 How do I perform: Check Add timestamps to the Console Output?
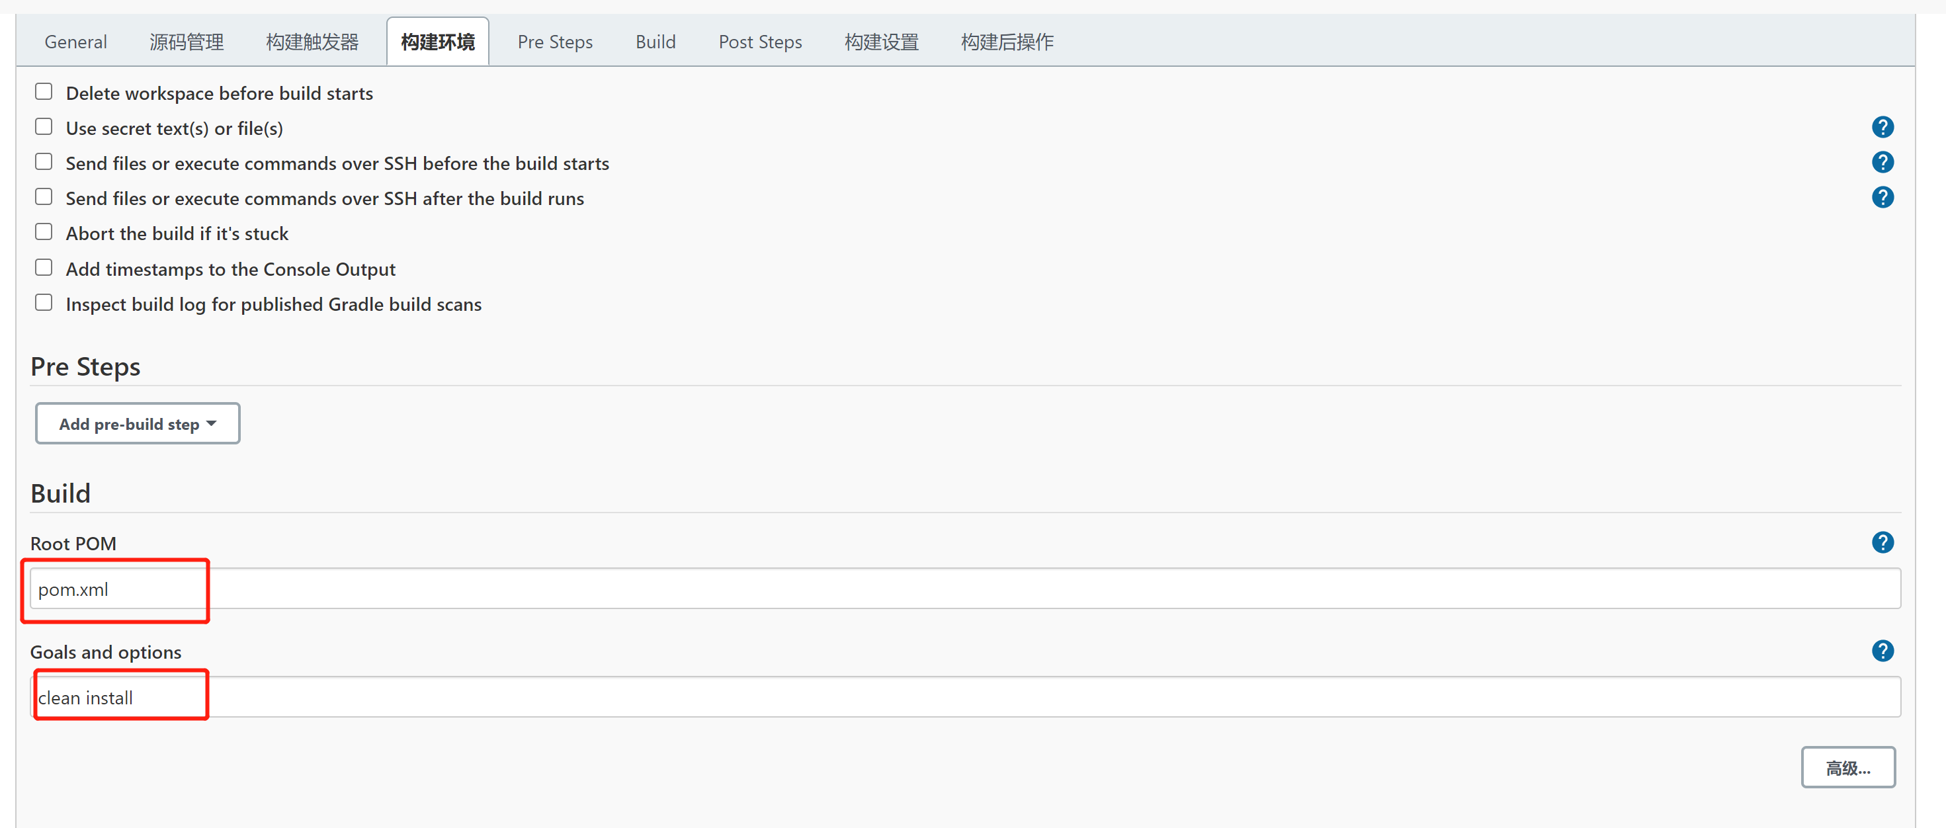point(43,267)
